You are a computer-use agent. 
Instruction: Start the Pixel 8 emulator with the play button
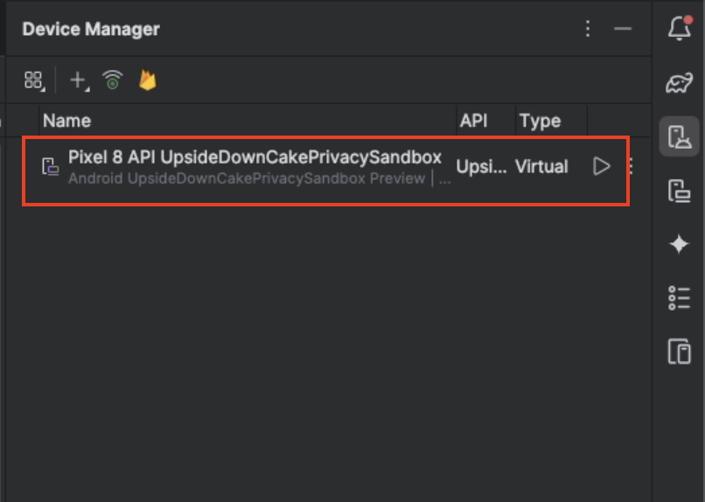tap(601, 166)
